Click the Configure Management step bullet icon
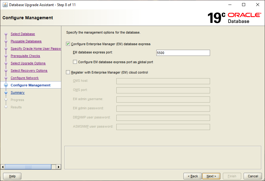This screenshot has height=181, width=265. coord(6,85)
